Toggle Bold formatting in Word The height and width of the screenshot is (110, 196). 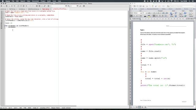(131, 16)
